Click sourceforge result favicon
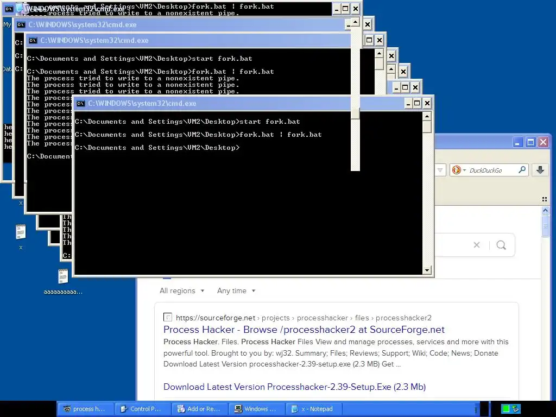Screen dimensions: 556x417 coord(167,317)
